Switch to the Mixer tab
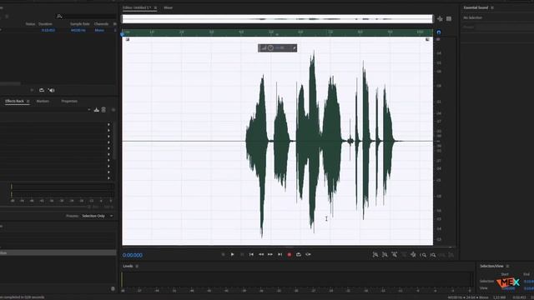Viewport: 534px width, 300px height. click(x=169, y=7)
